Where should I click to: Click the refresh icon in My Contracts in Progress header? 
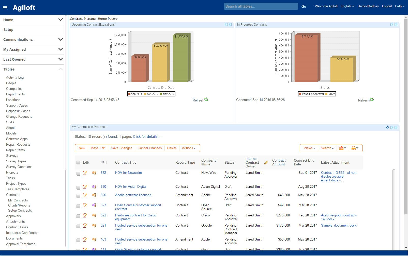tap(387, 127)
